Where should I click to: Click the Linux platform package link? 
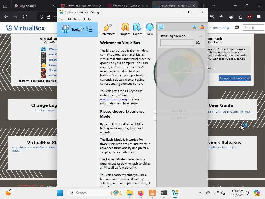53,65
